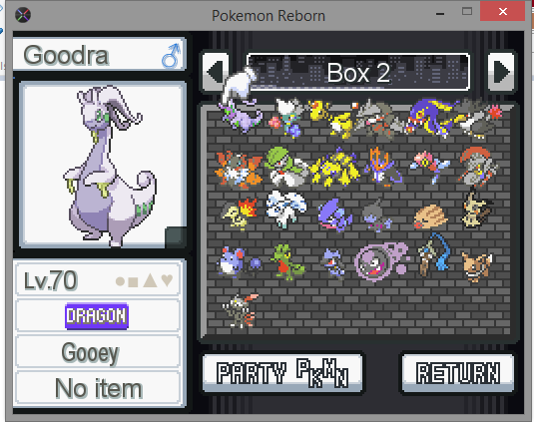Select the Swinub sprite in the third row

point(430,216)
